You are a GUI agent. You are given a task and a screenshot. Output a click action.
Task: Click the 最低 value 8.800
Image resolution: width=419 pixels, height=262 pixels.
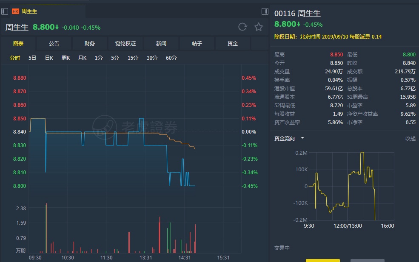(x=409, y=55)
